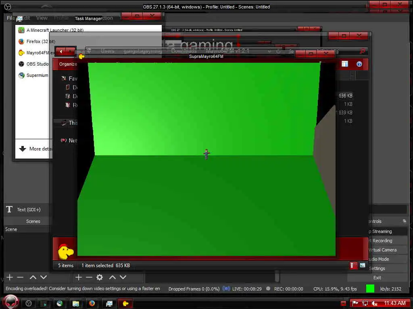Click the green bitrate indicator square in OBS
The width and height of the screenshot is (413, 309).
[370, 288]
